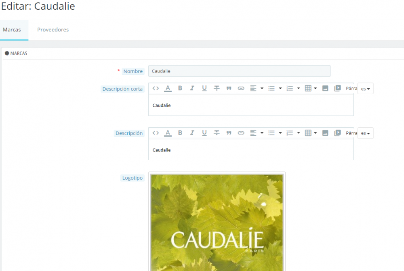Select the Caudalie logo thumbnail
The width and height of the screenshot is (404, 271).
click(x=217, y=222)
